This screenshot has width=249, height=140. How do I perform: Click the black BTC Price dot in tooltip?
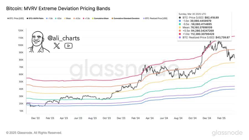(180, 18)
